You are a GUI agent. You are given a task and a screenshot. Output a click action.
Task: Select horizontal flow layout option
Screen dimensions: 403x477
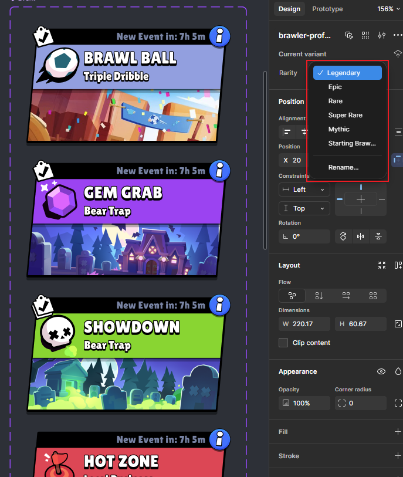point(346,296)
